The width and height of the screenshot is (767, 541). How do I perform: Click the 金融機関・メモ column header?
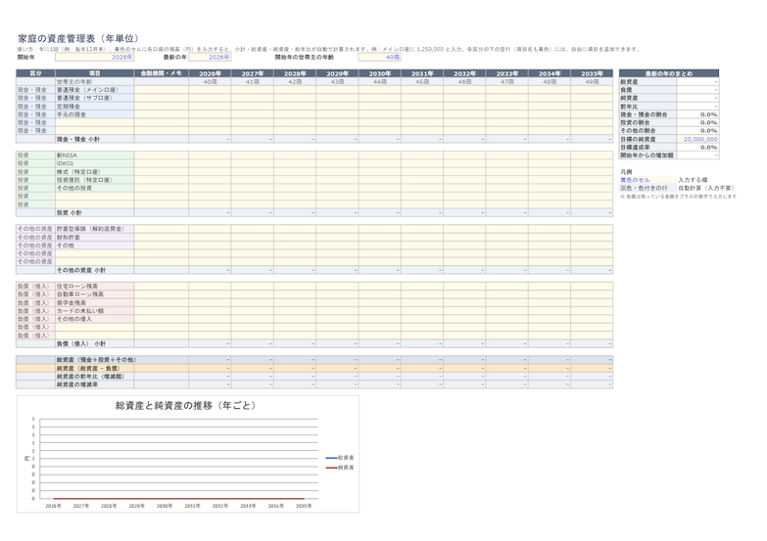pyautogui.click(x=162, y=73)
